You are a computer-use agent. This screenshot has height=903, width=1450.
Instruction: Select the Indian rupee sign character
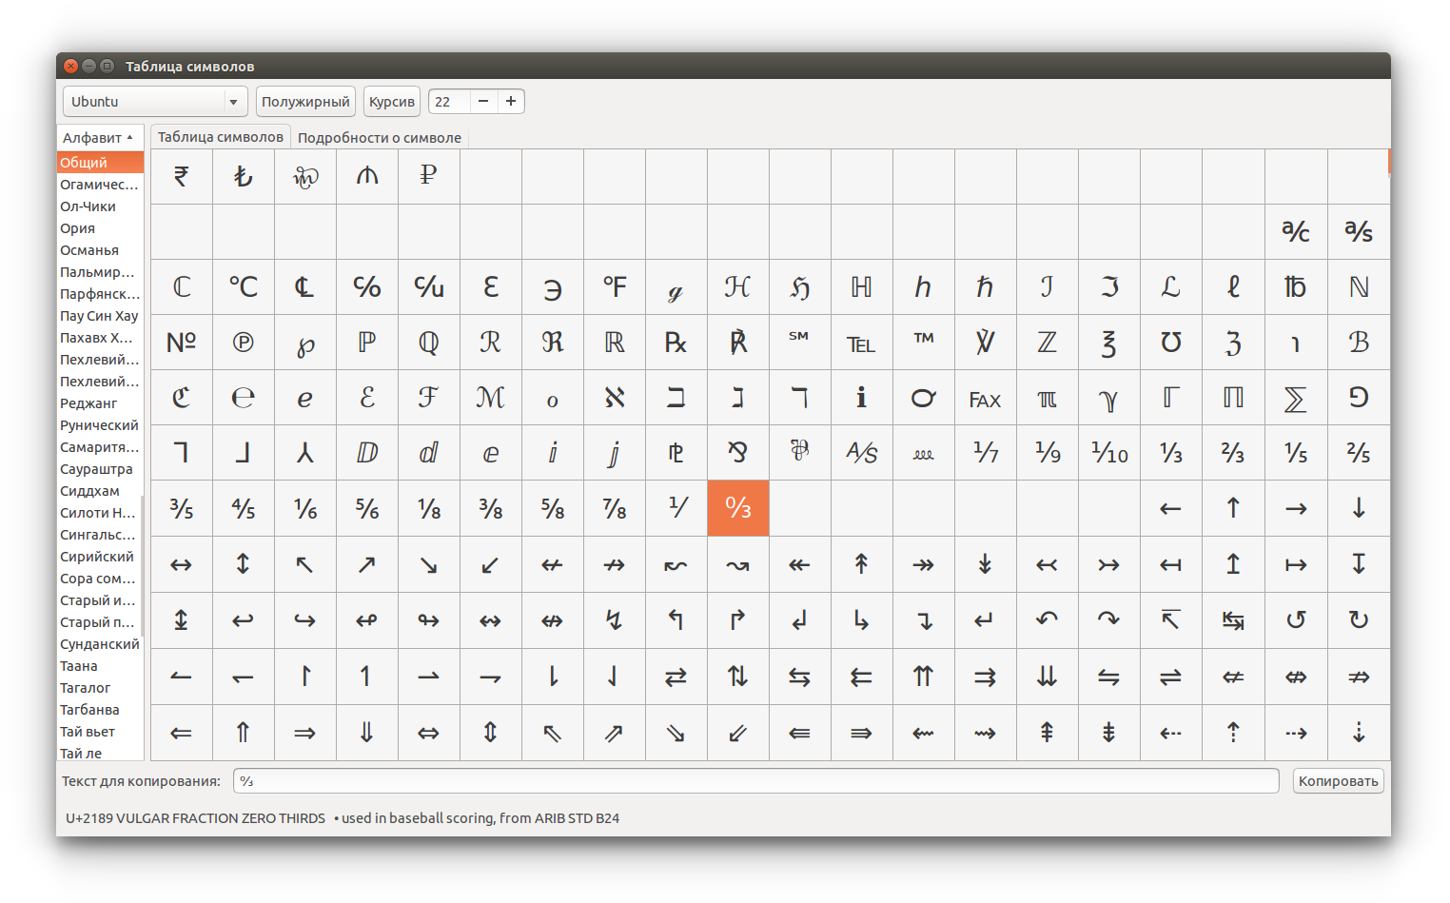(181, 176)
